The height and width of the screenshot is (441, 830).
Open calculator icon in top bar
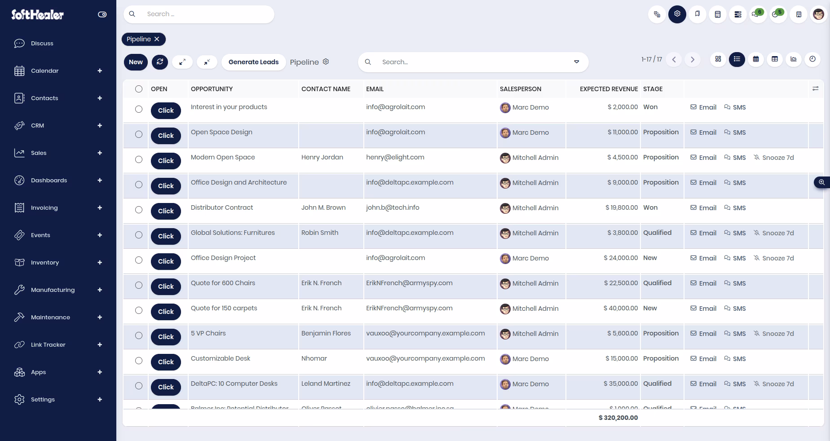pos(718,14)
